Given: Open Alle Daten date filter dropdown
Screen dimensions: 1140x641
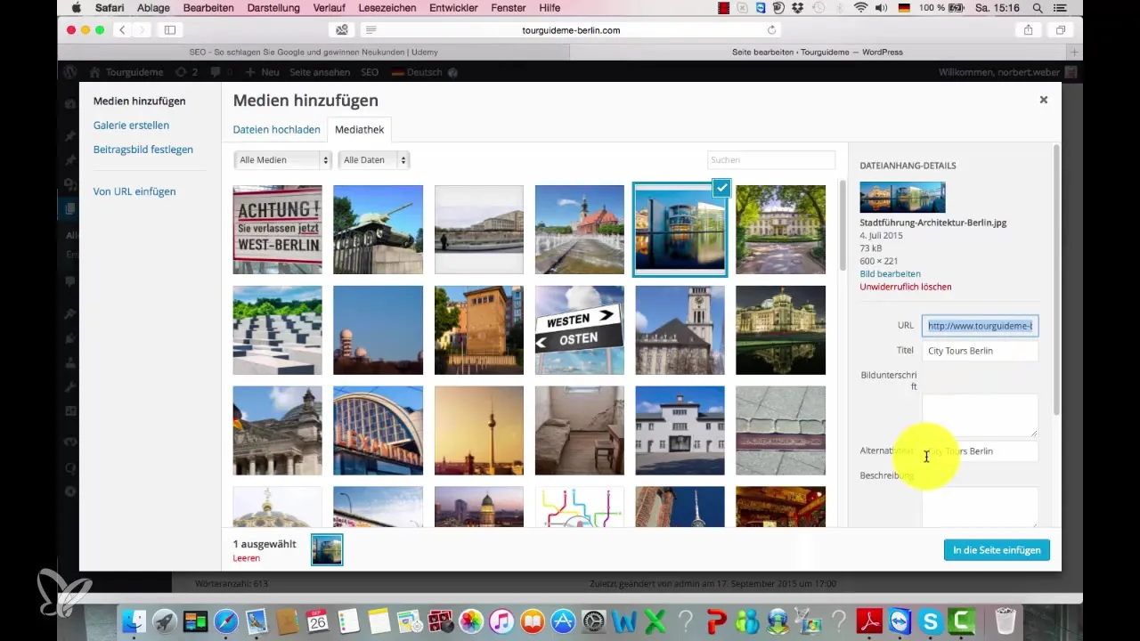Looking at the screenshot, I should [x=373, y=160].
